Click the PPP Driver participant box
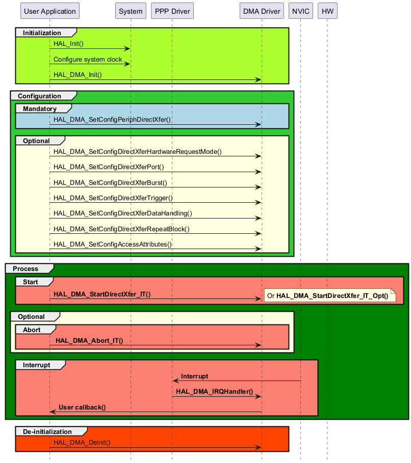This screenshot has width=411, height=463. (x=172, y=11)
